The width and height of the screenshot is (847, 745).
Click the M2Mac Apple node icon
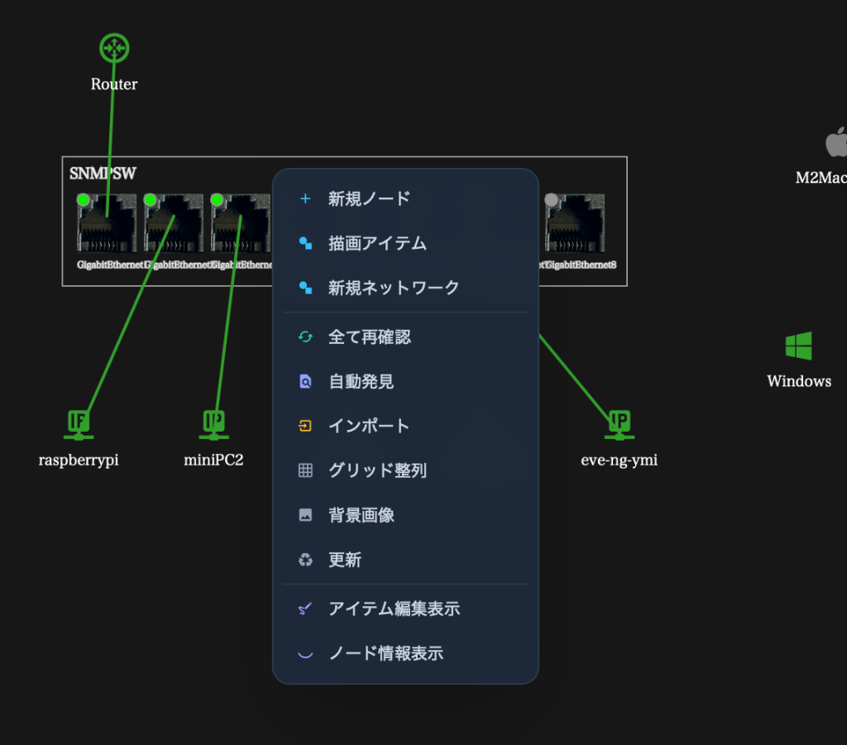click(x=836, y=142)
